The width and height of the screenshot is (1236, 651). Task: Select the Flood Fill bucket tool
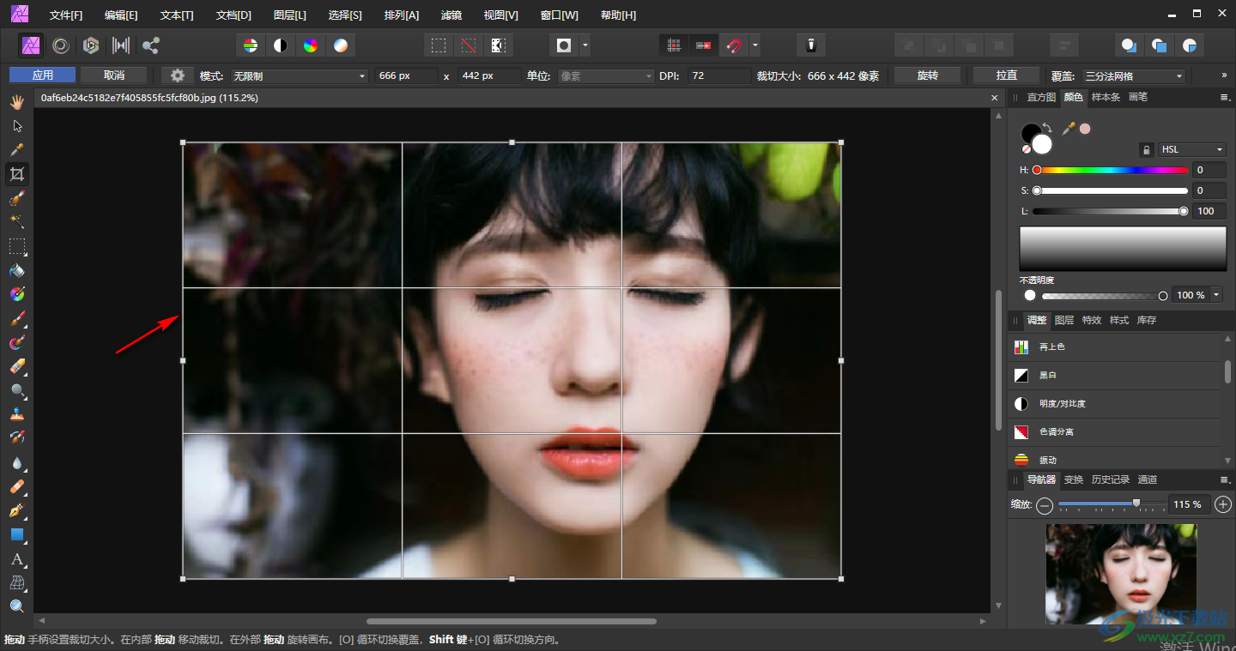[x=16, y=270]
